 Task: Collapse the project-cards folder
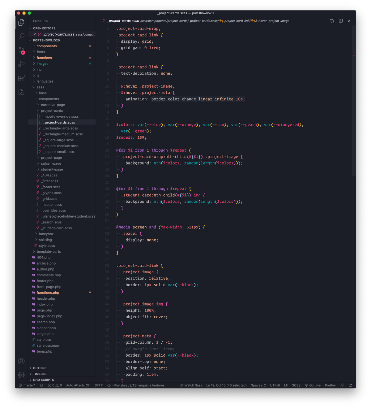62,111
